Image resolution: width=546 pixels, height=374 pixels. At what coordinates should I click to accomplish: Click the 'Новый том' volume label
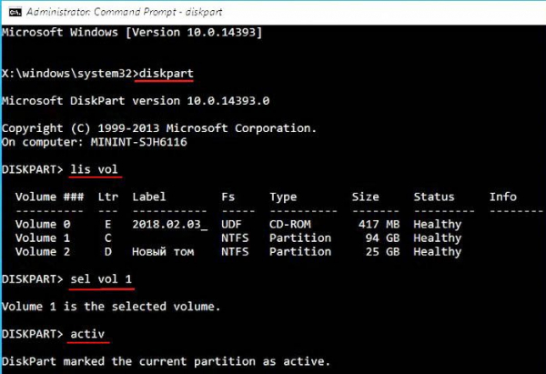[163, 251]
